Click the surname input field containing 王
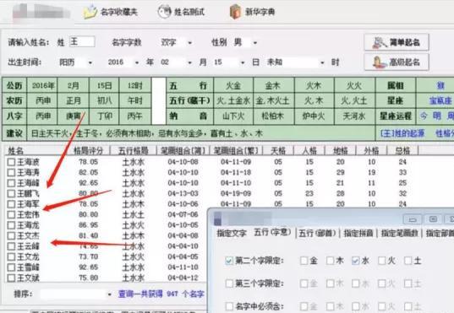This screenshot has width=454, height=313. pos(82,42)
